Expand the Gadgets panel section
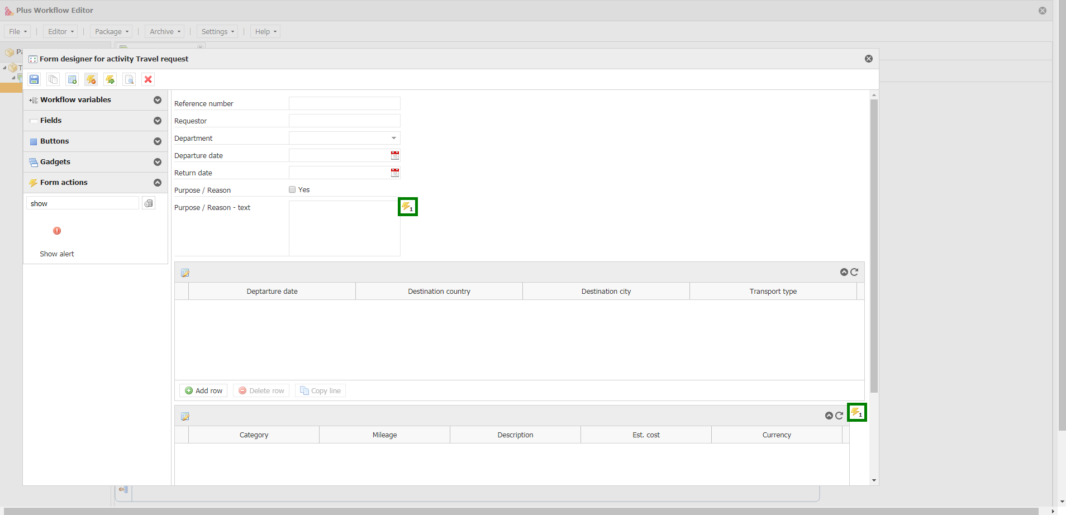The height and width of the screenshot is (515, 1066). pyautogui.click(x=158, y=162)
